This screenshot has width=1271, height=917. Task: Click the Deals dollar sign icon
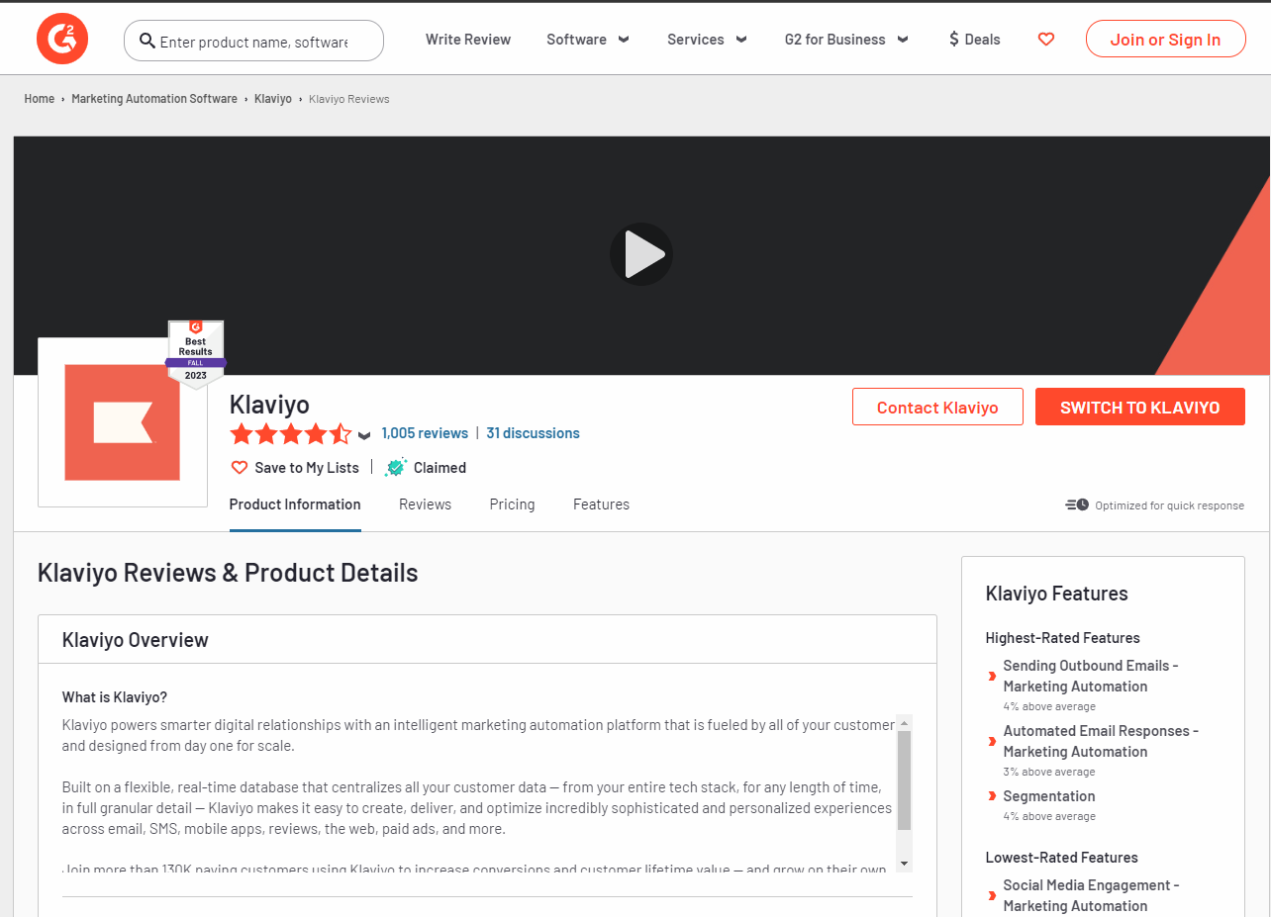pyautogui.click(x=954, y=40)
